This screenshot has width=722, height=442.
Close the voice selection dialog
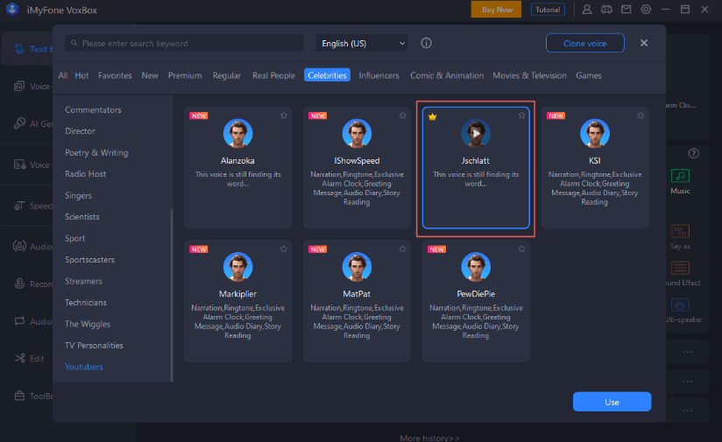point(644,43)
